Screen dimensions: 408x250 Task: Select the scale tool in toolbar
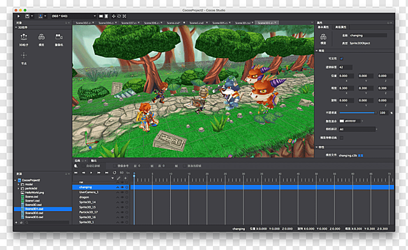point(124,16)
